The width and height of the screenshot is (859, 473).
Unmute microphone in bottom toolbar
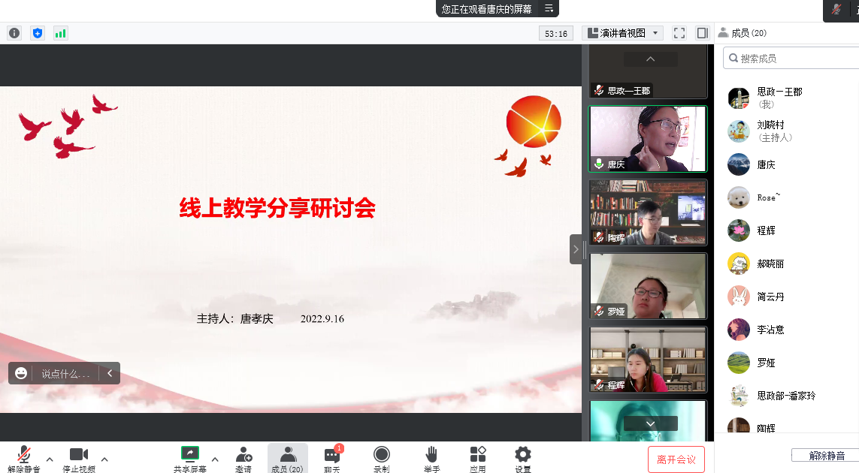pyautogui.click(x=24, y=458)
